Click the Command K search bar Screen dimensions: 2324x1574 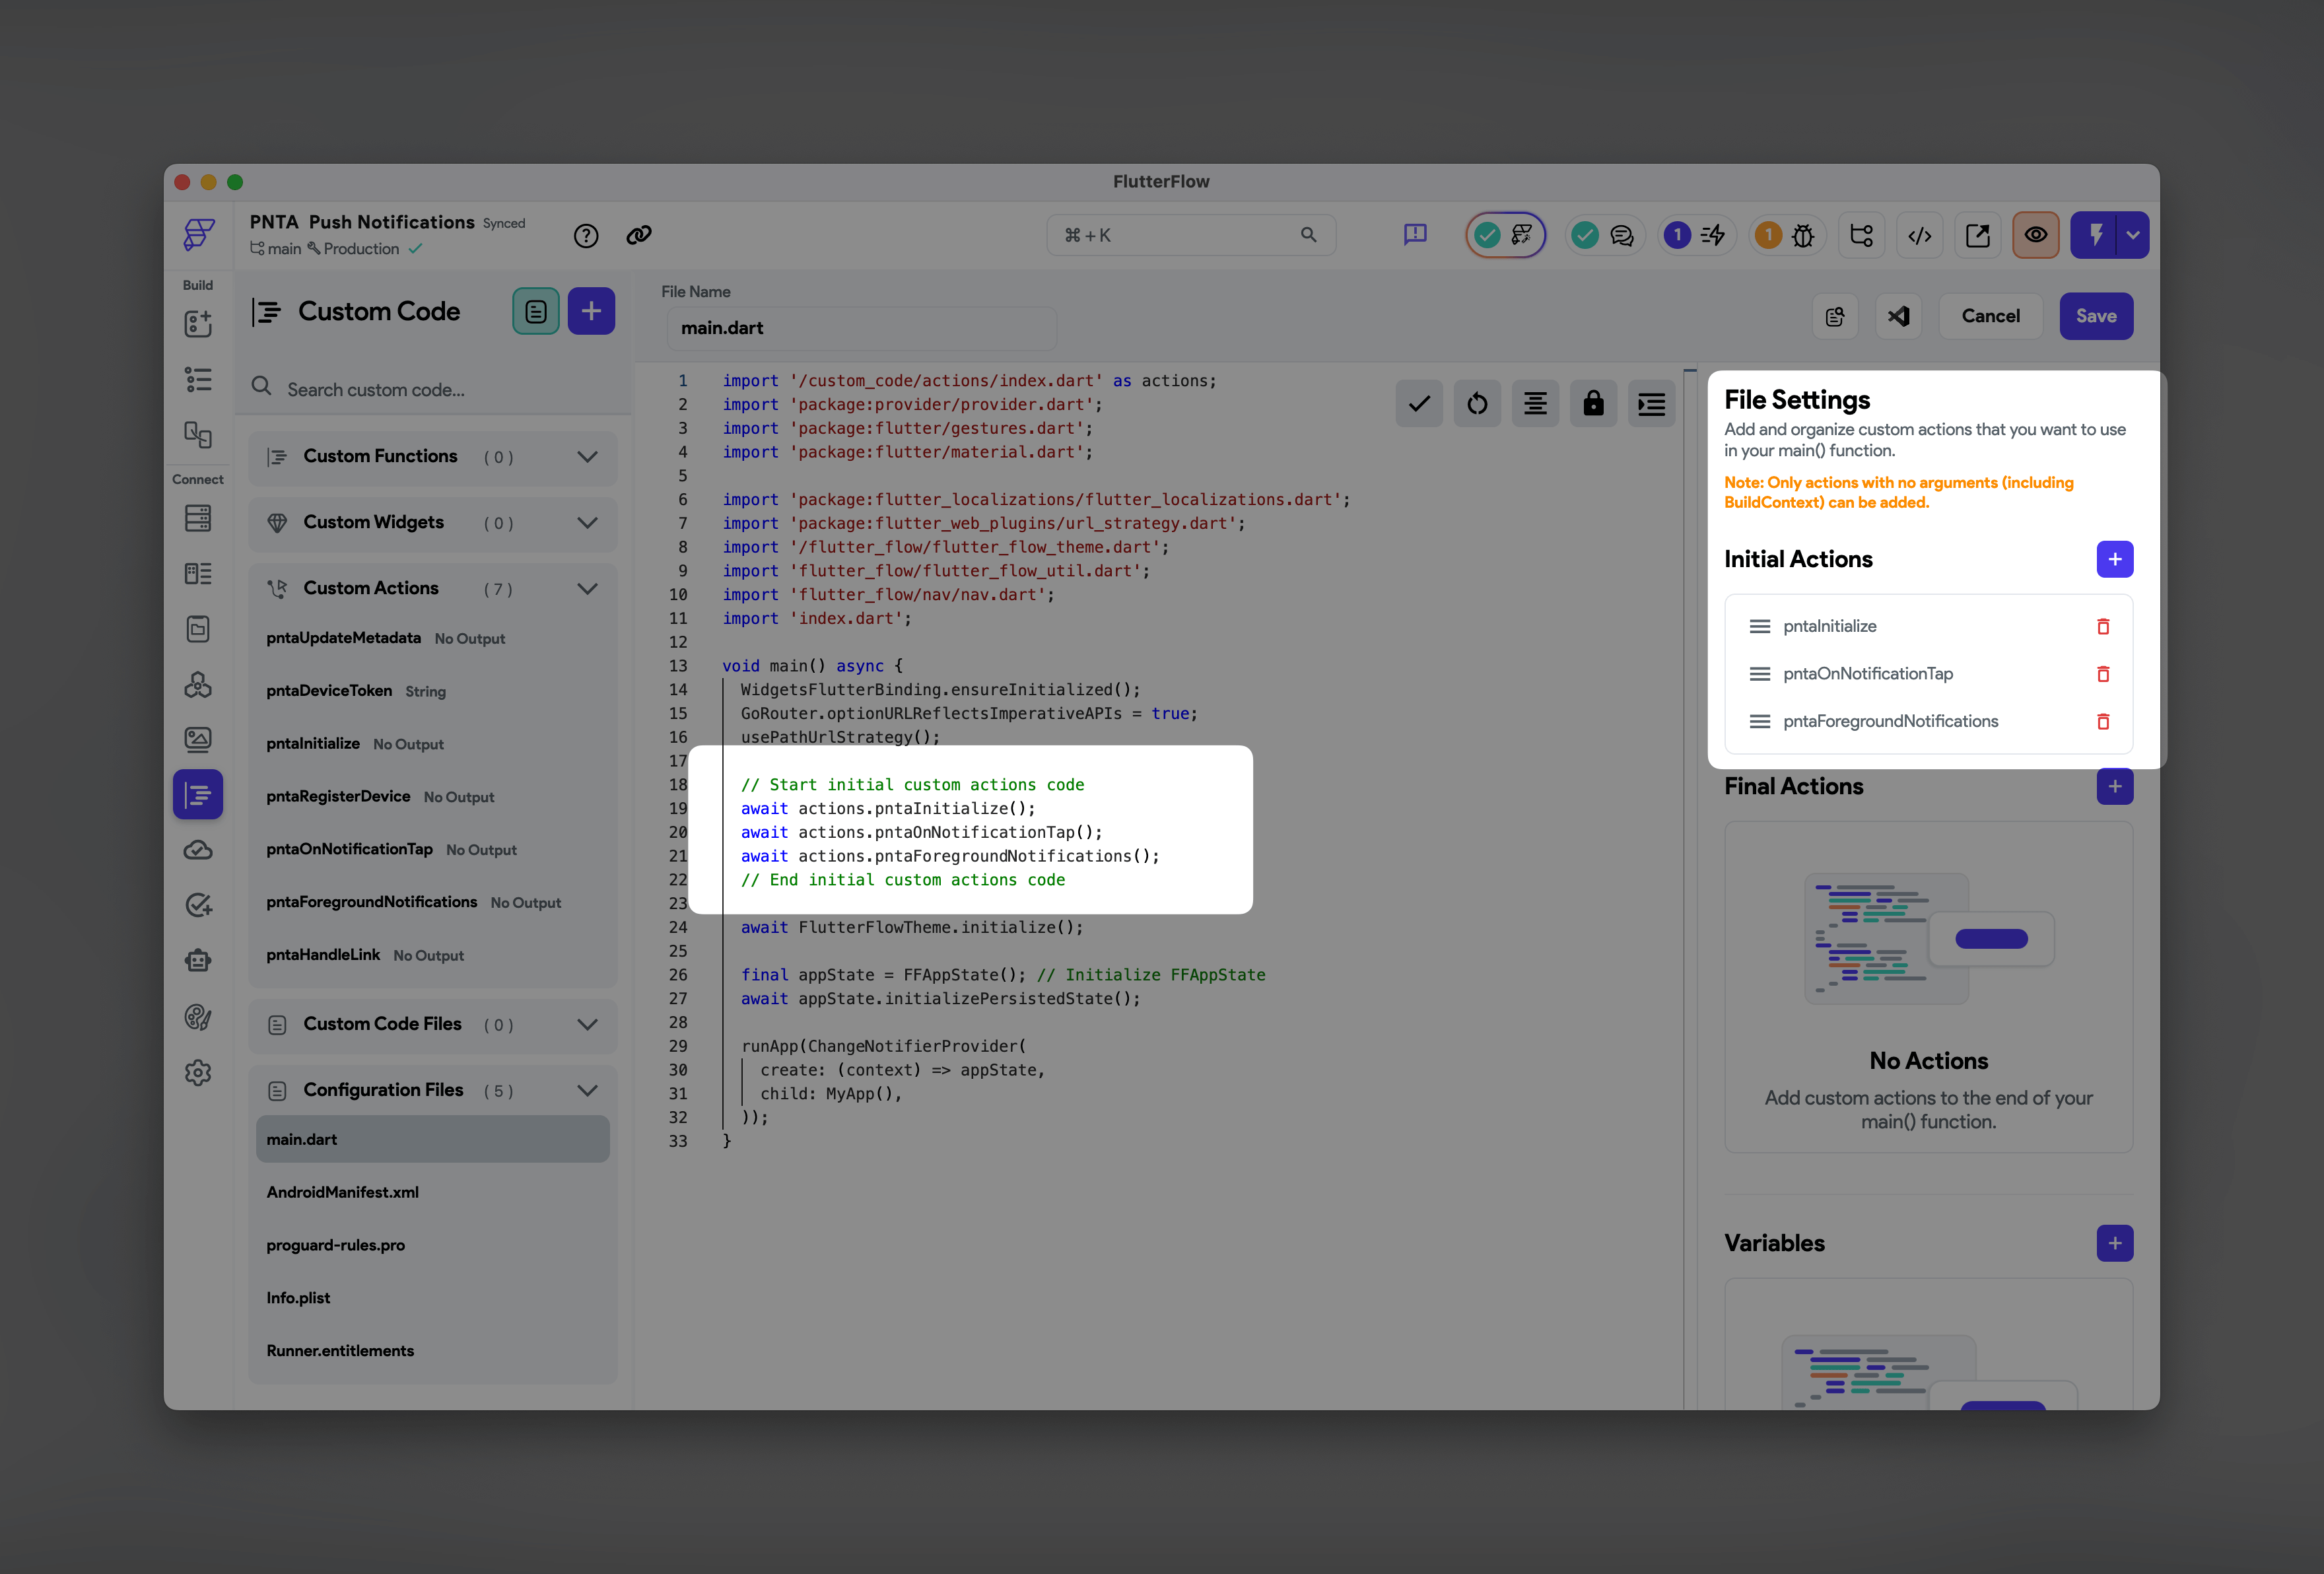click(1191, 235)
